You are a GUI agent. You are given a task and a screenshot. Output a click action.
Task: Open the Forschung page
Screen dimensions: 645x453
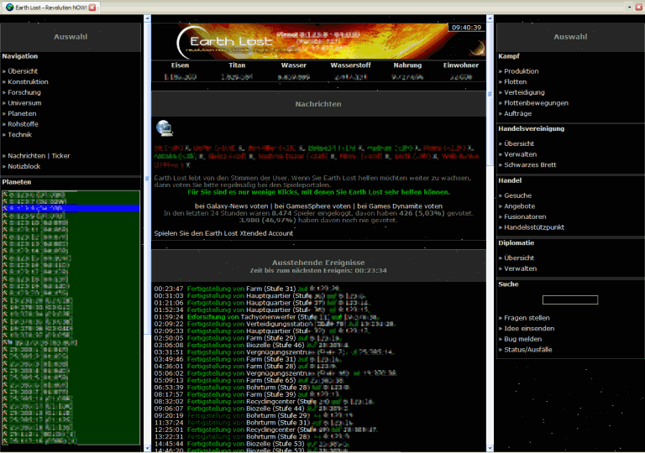tap(24, 92)
